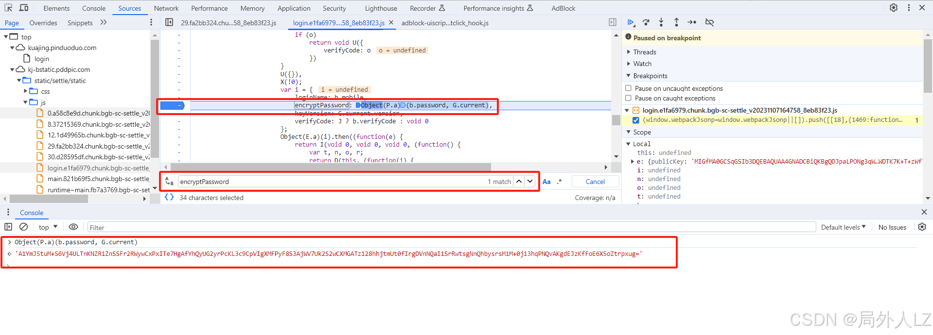
Task: Open the Application tab
Action: 294,8
